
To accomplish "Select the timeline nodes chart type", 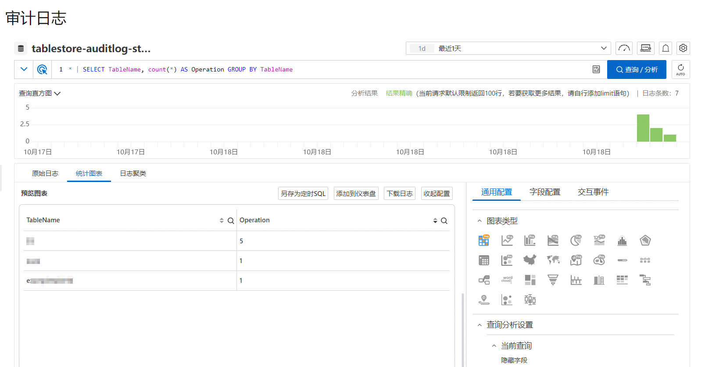I will pos(645,260).
